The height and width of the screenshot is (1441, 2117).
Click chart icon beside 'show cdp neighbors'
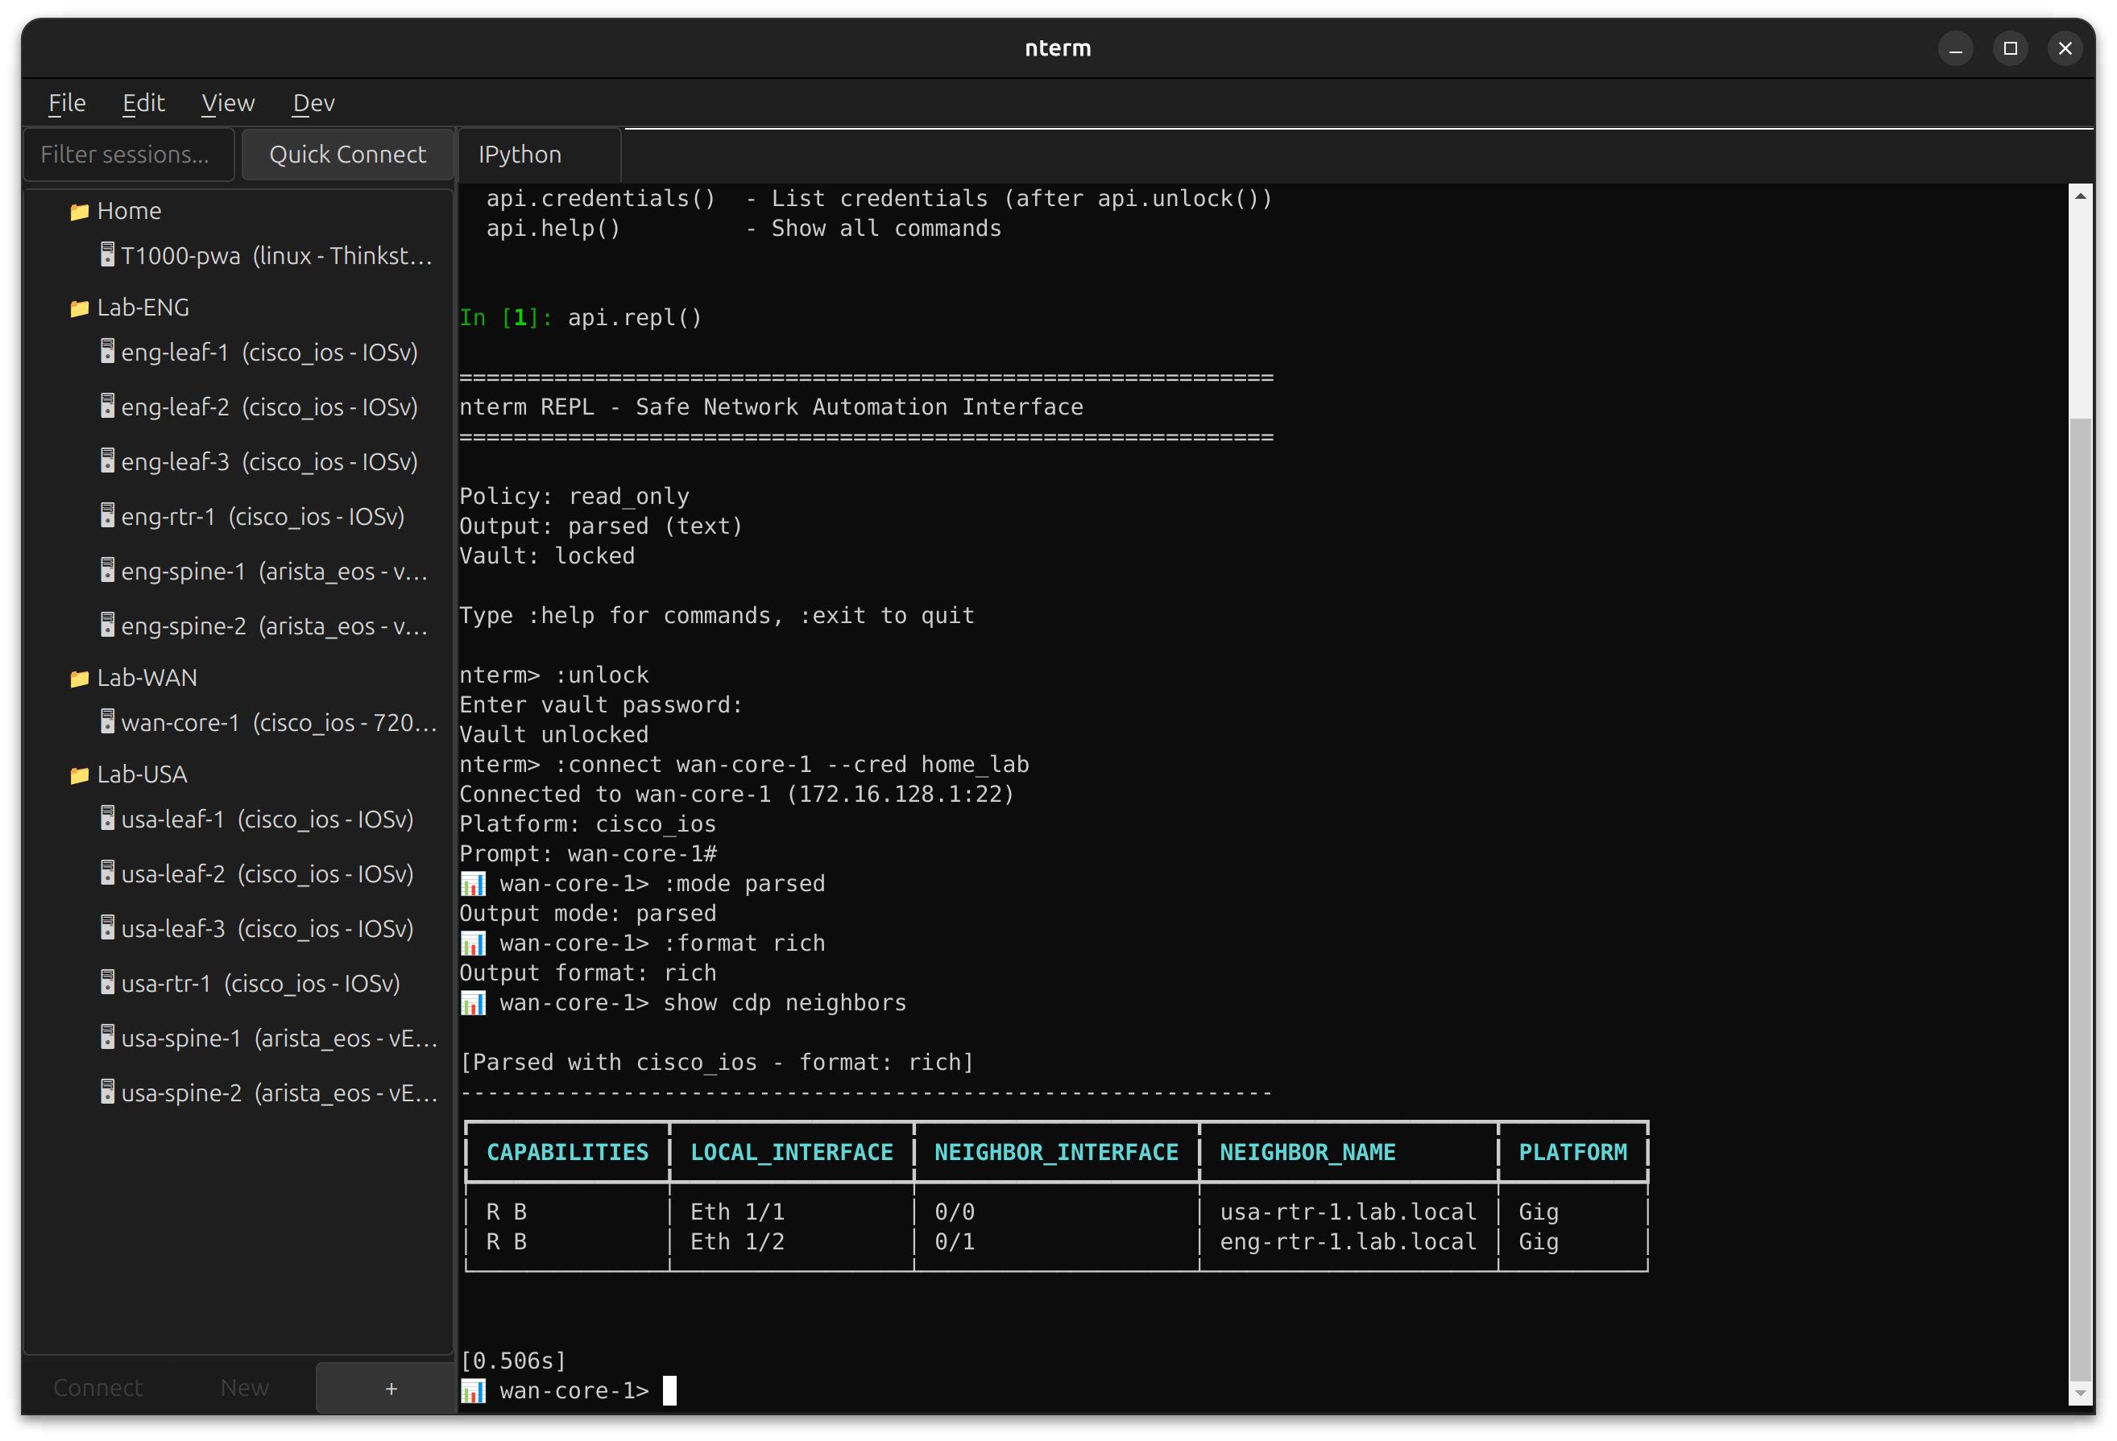pos(473,1003)
